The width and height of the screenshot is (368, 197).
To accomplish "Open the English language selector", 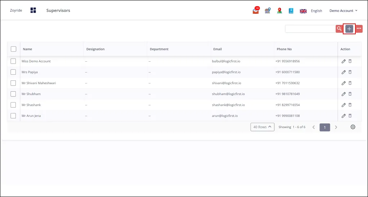I will [x=317, y=11].
